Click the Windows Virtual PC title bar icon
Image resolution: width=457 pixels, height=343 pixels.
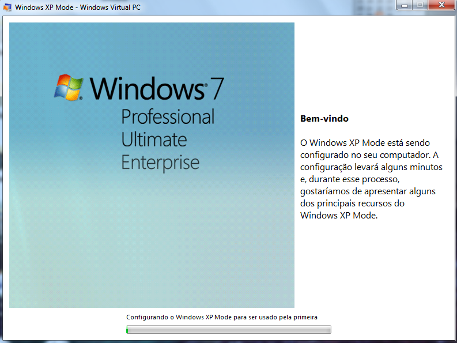[x=7, y=7]
